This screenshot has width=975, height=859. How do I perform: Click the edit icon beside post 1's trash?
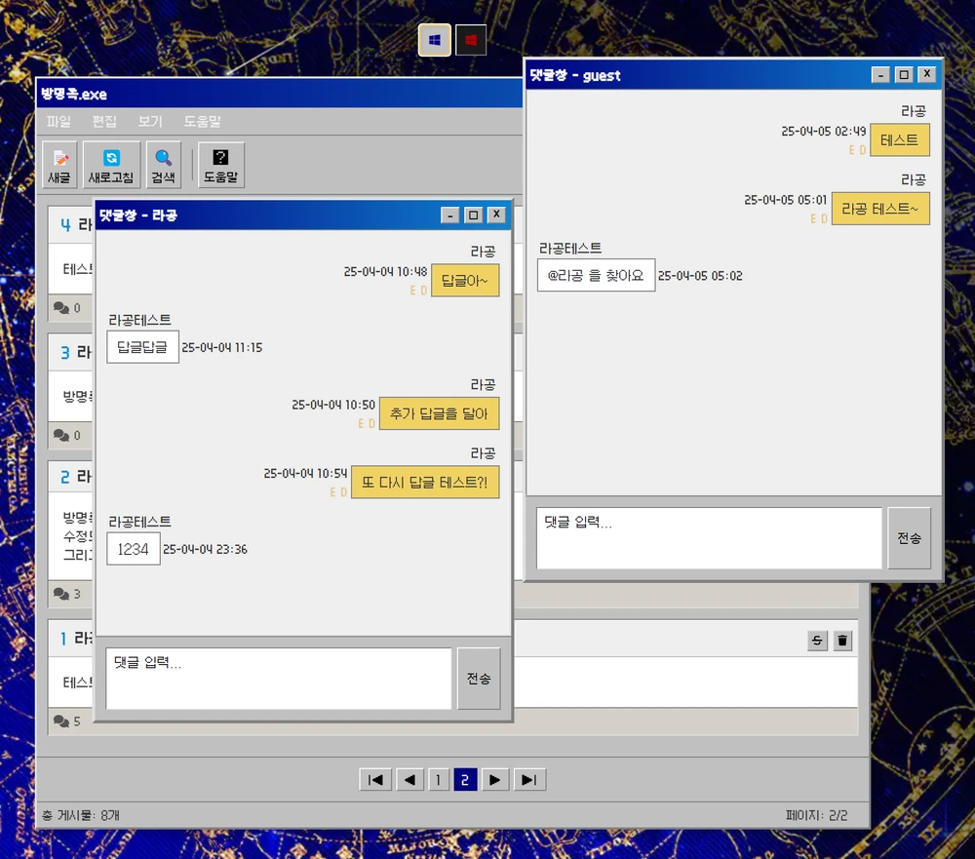[x=817, y=641]
